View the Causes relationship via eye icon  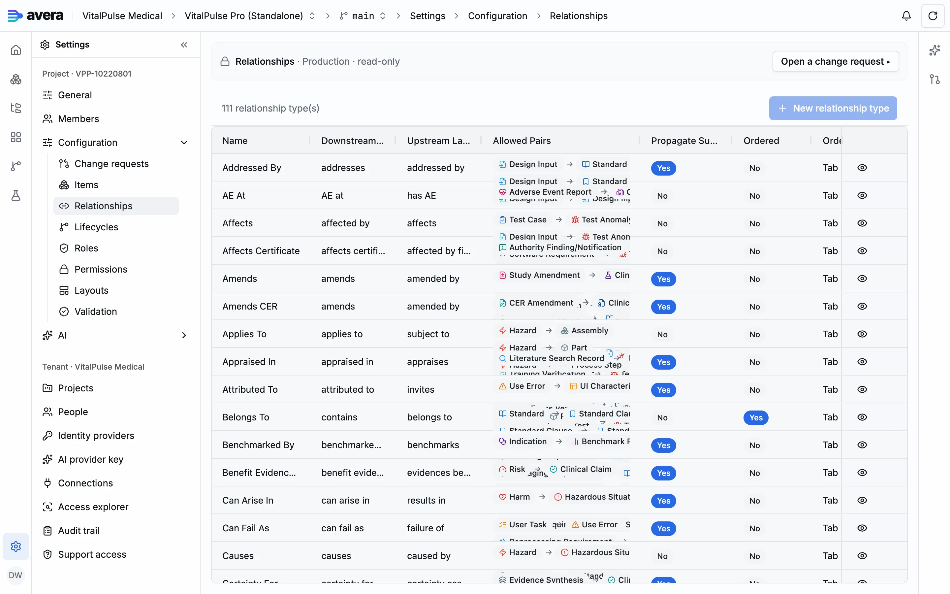point(862,555)
